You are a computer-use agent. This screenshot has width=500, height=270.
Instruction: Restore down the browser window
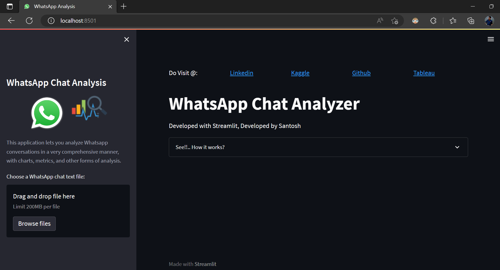[x=491, y=6]
